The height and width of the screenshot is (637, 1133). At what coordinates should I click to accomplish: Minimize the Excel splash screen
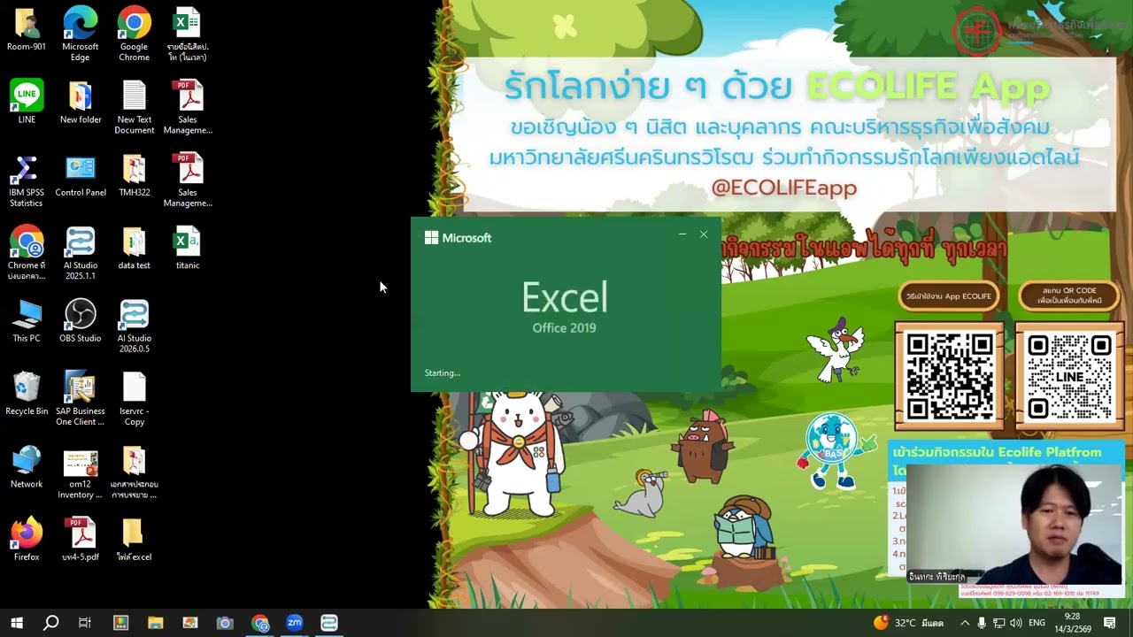(682, 234)
